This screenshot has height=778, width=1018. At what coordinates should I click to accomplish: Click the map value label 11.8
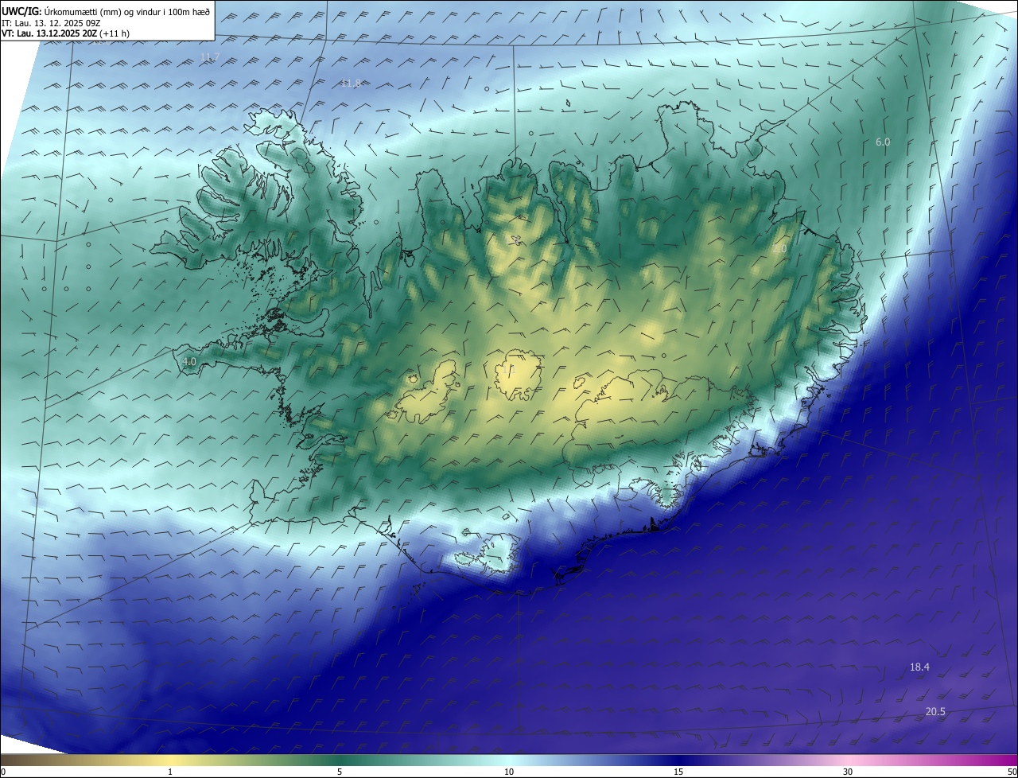[350, 84]
